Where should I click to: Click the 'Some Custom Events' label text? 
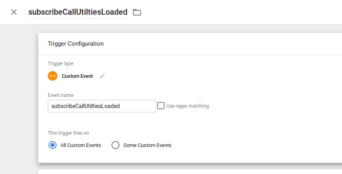pyautogui.click(x=147, y=145)
